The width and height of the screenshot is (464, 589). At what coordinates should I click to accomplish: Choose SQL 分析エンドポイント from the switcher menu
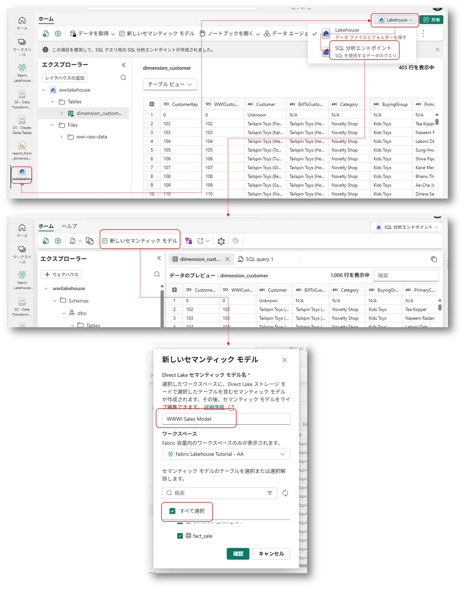pyautogui.click(x=365, y=51)
